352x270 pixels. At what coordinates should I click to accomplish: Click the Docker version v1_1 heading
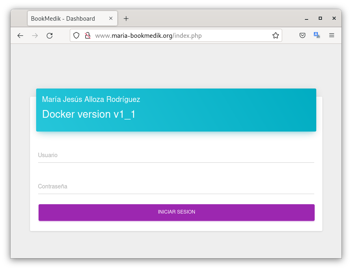click(89, 114)
